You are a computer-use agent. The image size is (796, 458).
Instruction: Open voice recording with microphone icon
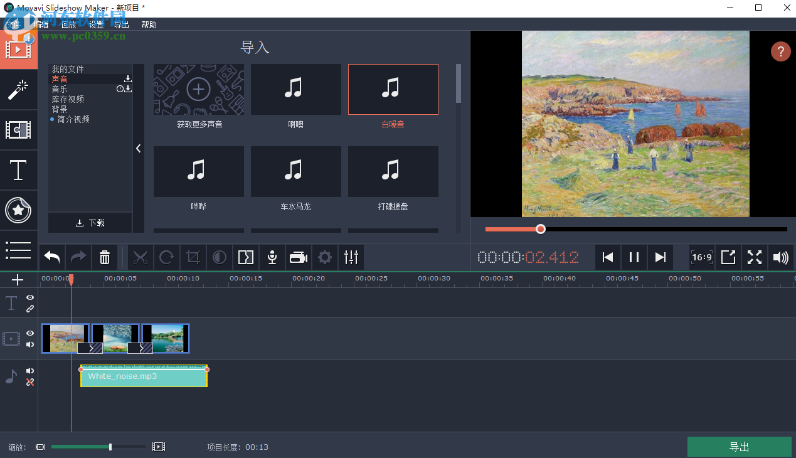click(x=272, y=257)
